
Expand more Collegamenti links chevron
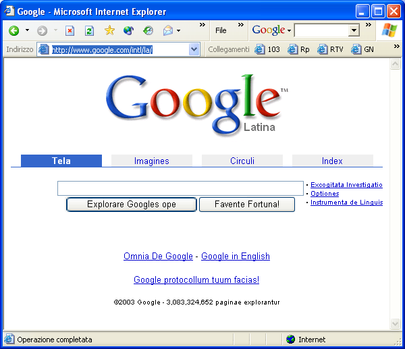[396, 47]
